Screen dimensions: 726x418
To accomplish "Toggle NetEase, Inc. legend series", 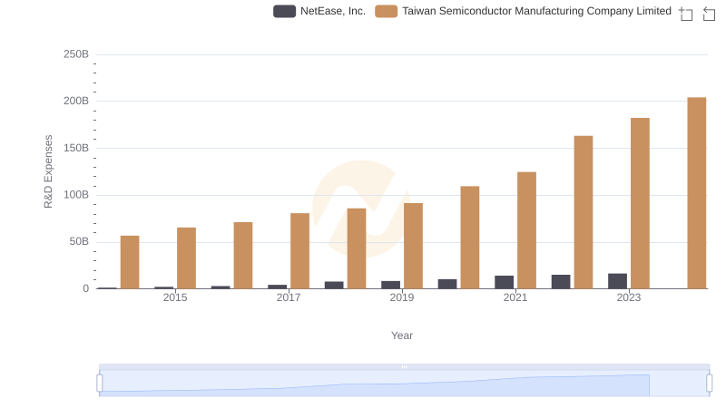I will point(319,11).
